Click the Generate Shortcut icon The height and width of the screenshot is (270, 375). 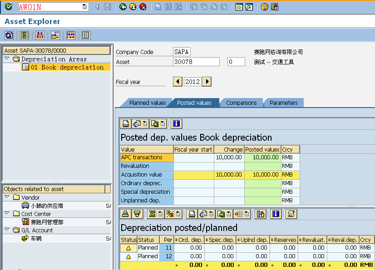click(x=249, y=7)
